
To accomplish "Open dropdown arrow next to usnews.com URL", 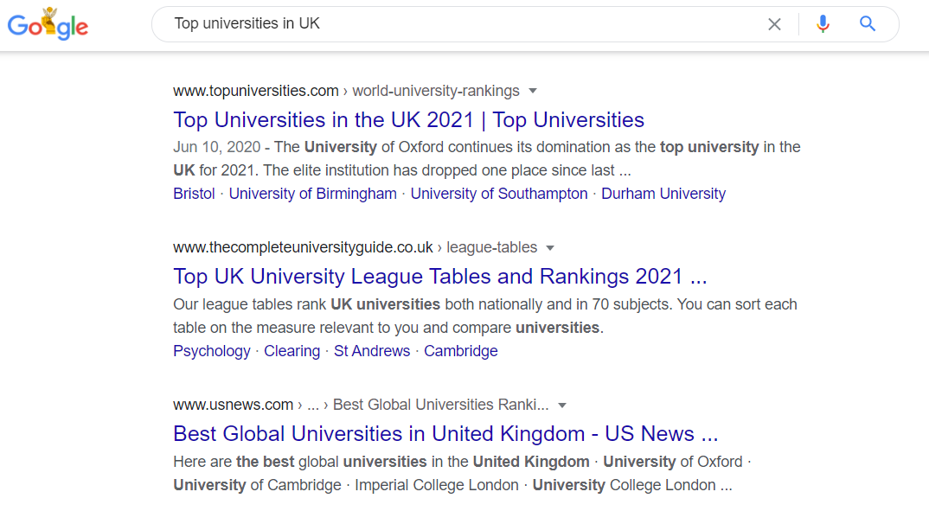I will (562, 405).
